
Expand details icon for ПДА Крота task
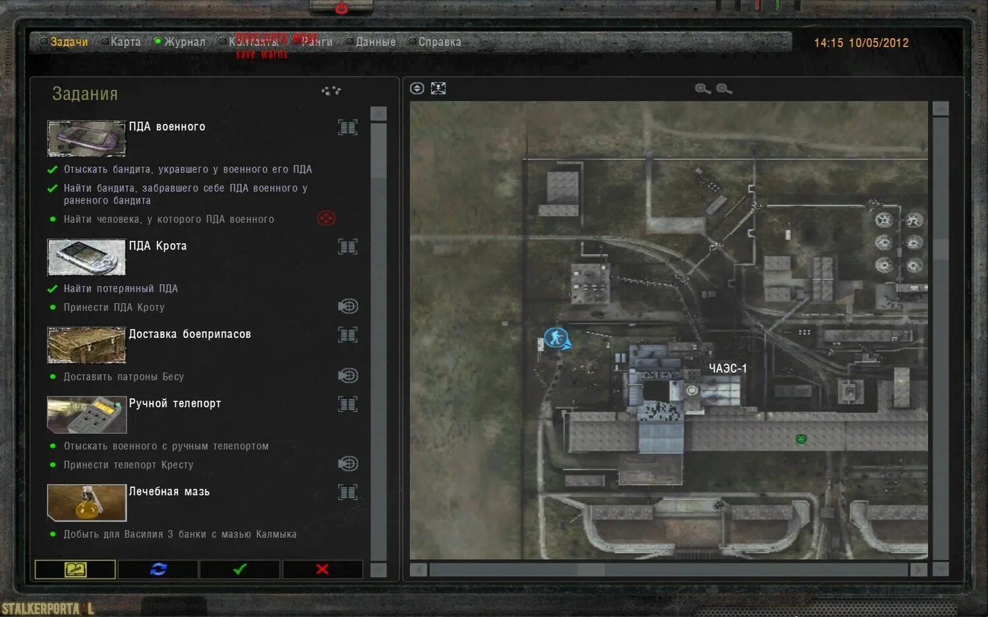(348, 247)
